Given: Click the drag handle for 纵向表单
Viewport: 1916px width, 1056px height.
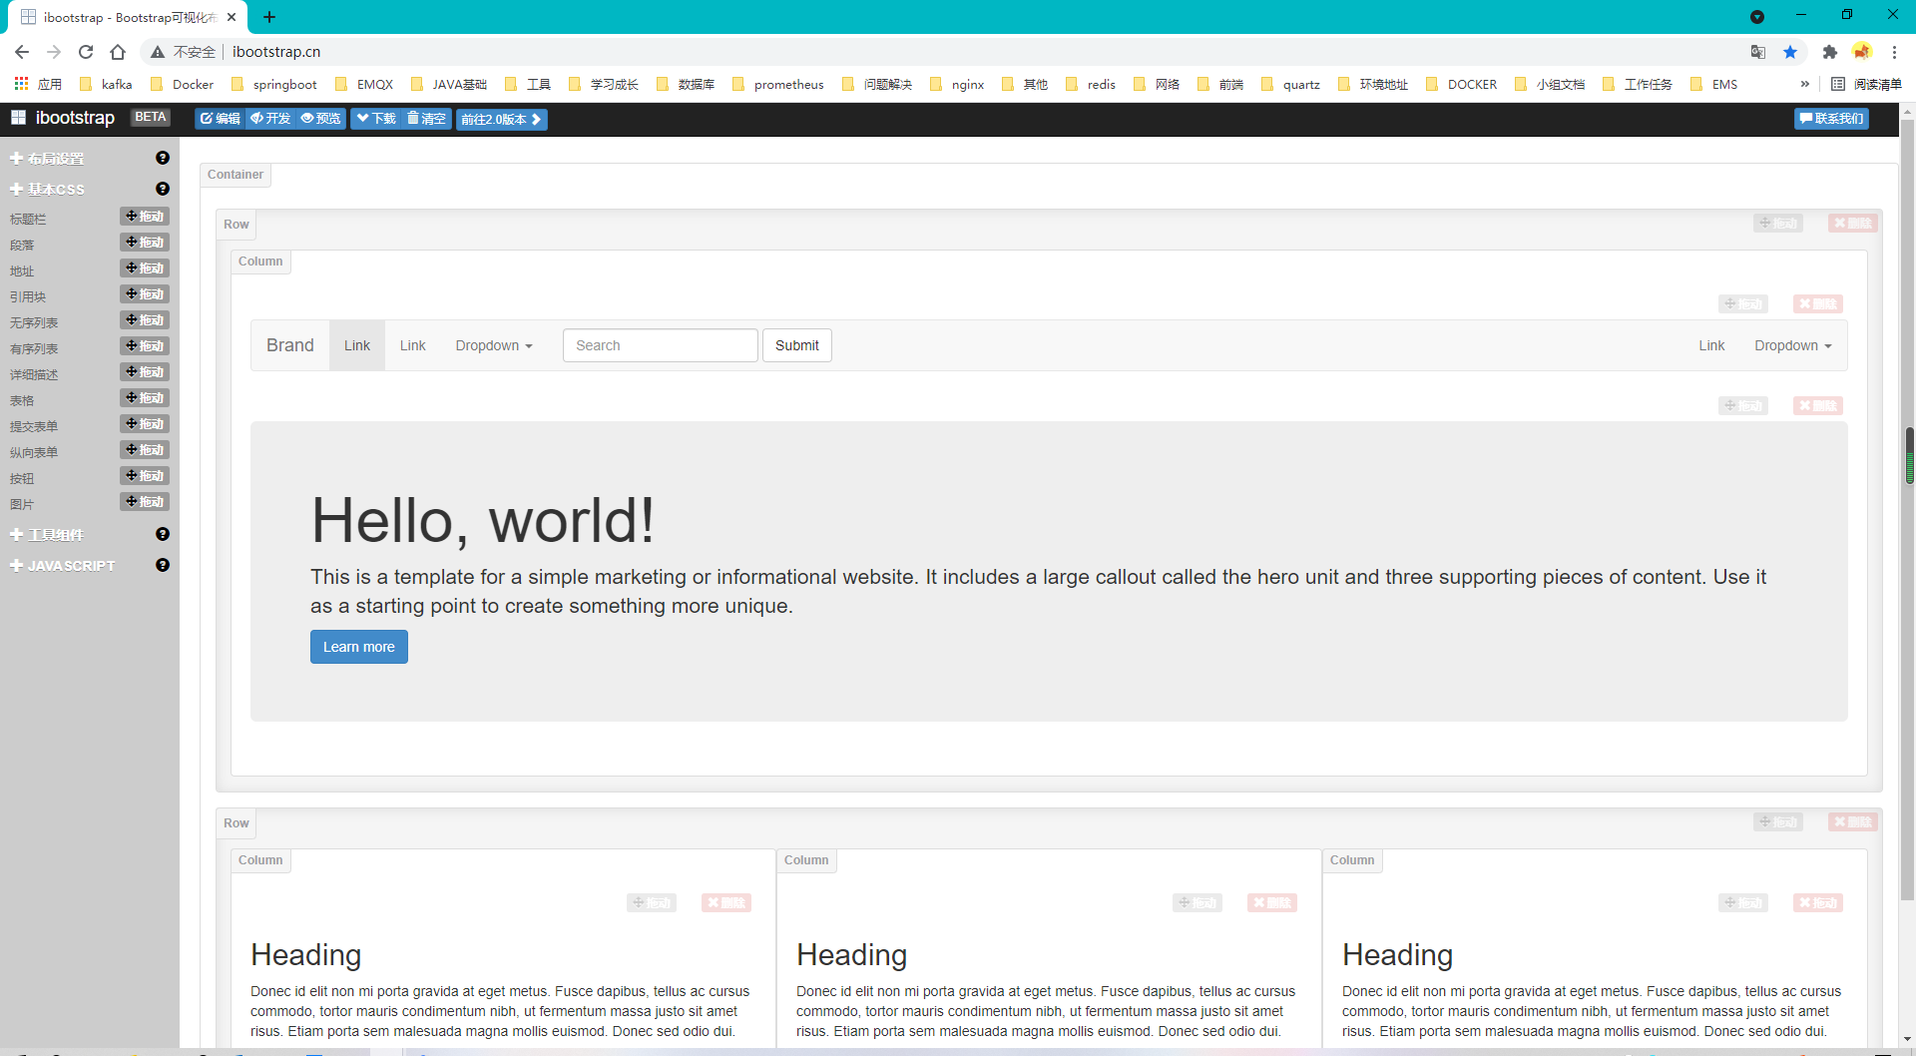Looking at the screenshot, I should 145,450.
